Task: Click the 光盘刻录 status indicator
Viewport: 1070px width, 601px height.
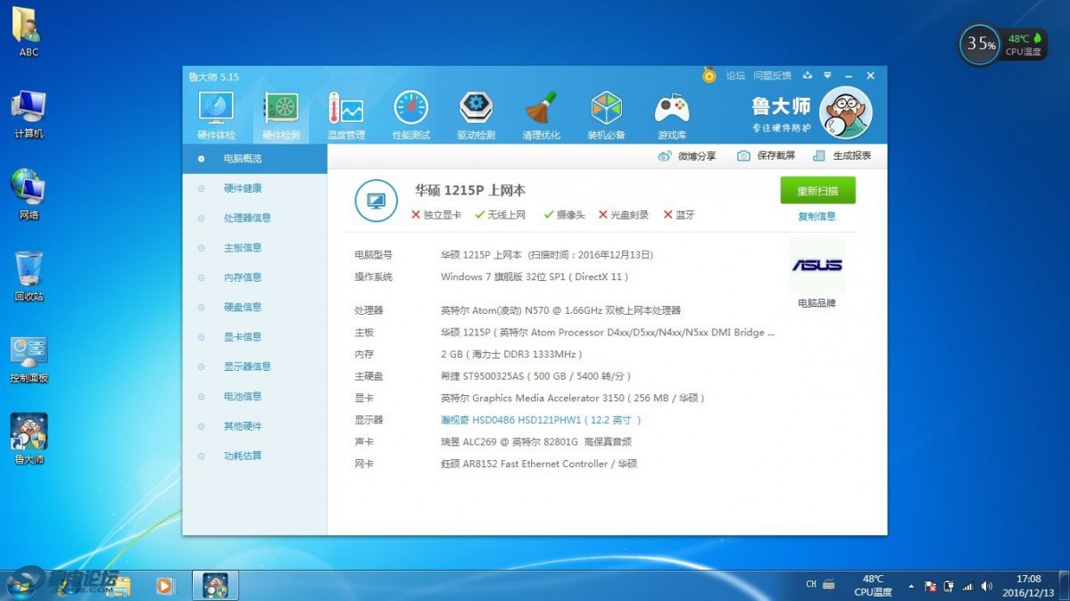Action: click(623, 215)
